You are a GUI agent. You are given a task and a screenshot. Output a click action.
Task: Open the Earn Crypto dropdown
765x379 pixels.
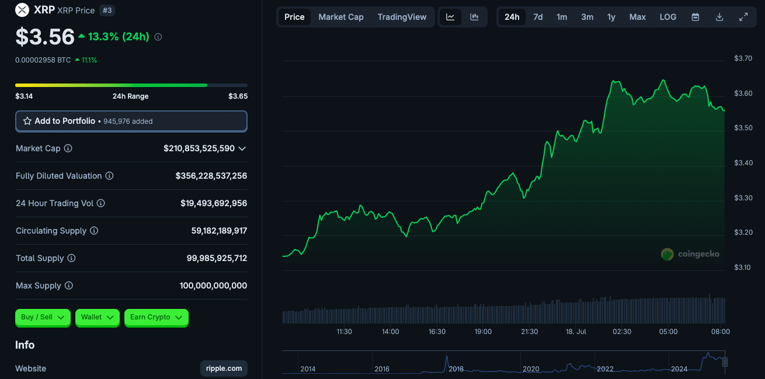point(157,317)
